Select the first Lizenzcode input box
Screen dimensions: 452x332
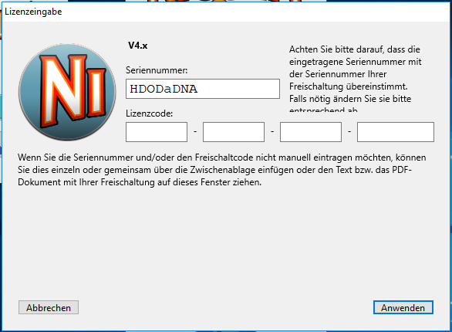(x=157, y=132)
